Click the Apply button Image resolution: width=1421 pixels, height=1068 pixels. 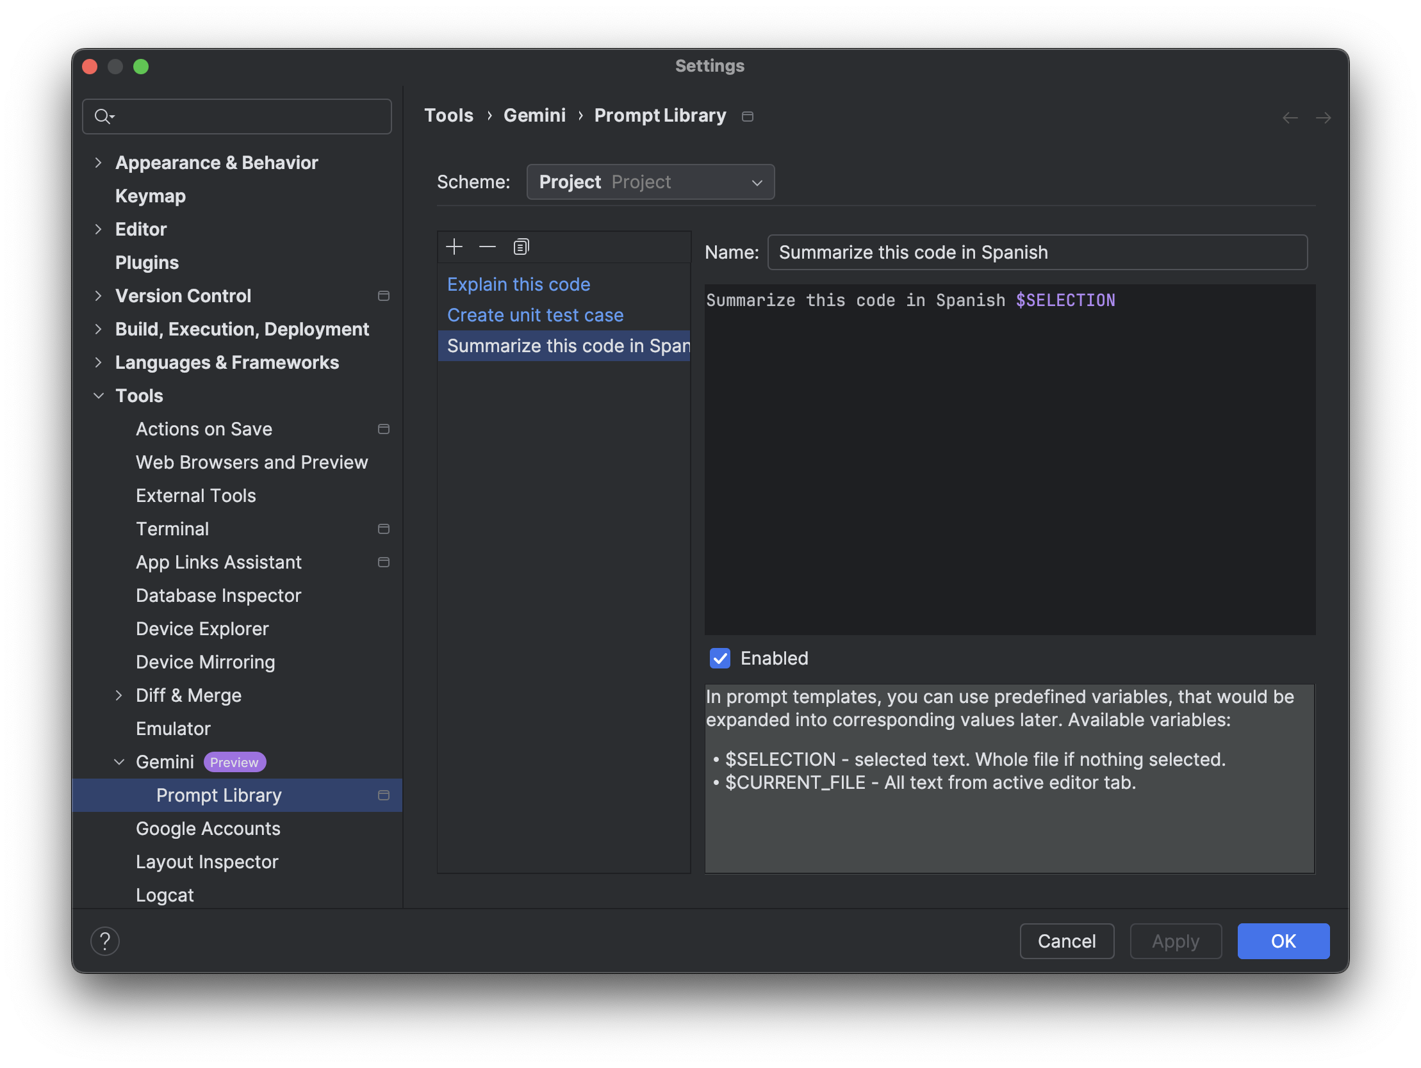1175,941
